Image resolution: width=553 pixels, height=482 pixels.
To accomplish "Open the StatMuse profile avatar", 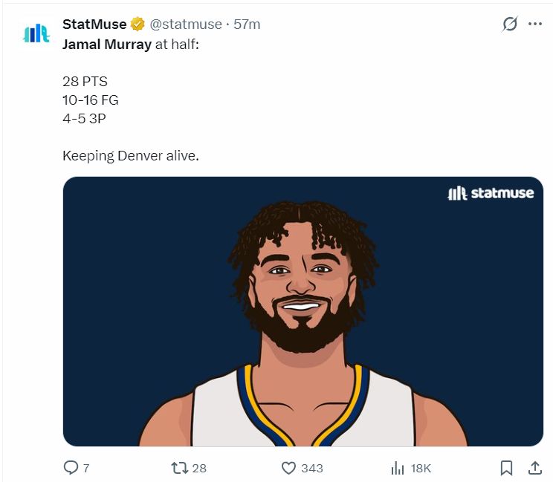I will pos(36,33).
